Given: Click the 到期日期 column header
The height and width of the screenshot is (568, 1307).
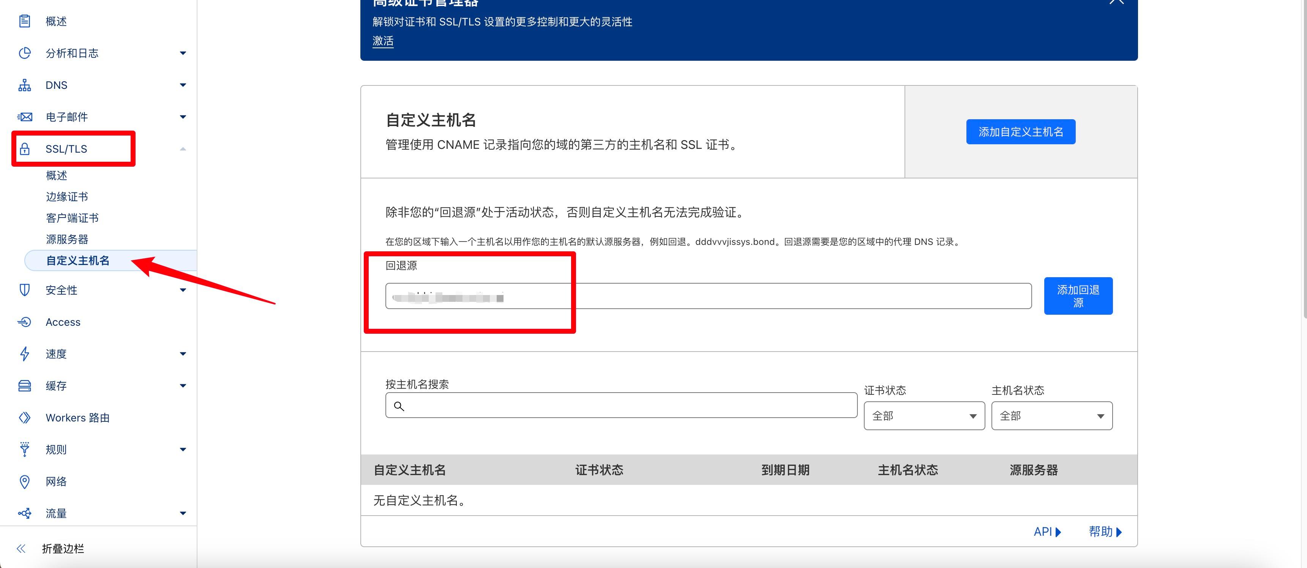Looking at the screenshot, I should click(x=785, y=470).
